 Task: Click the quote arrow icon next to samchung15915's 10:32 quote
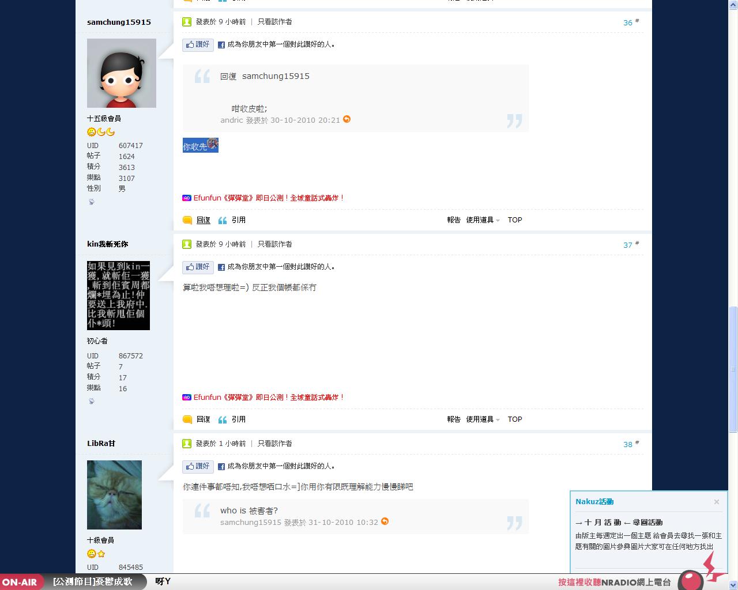[385, 521]
